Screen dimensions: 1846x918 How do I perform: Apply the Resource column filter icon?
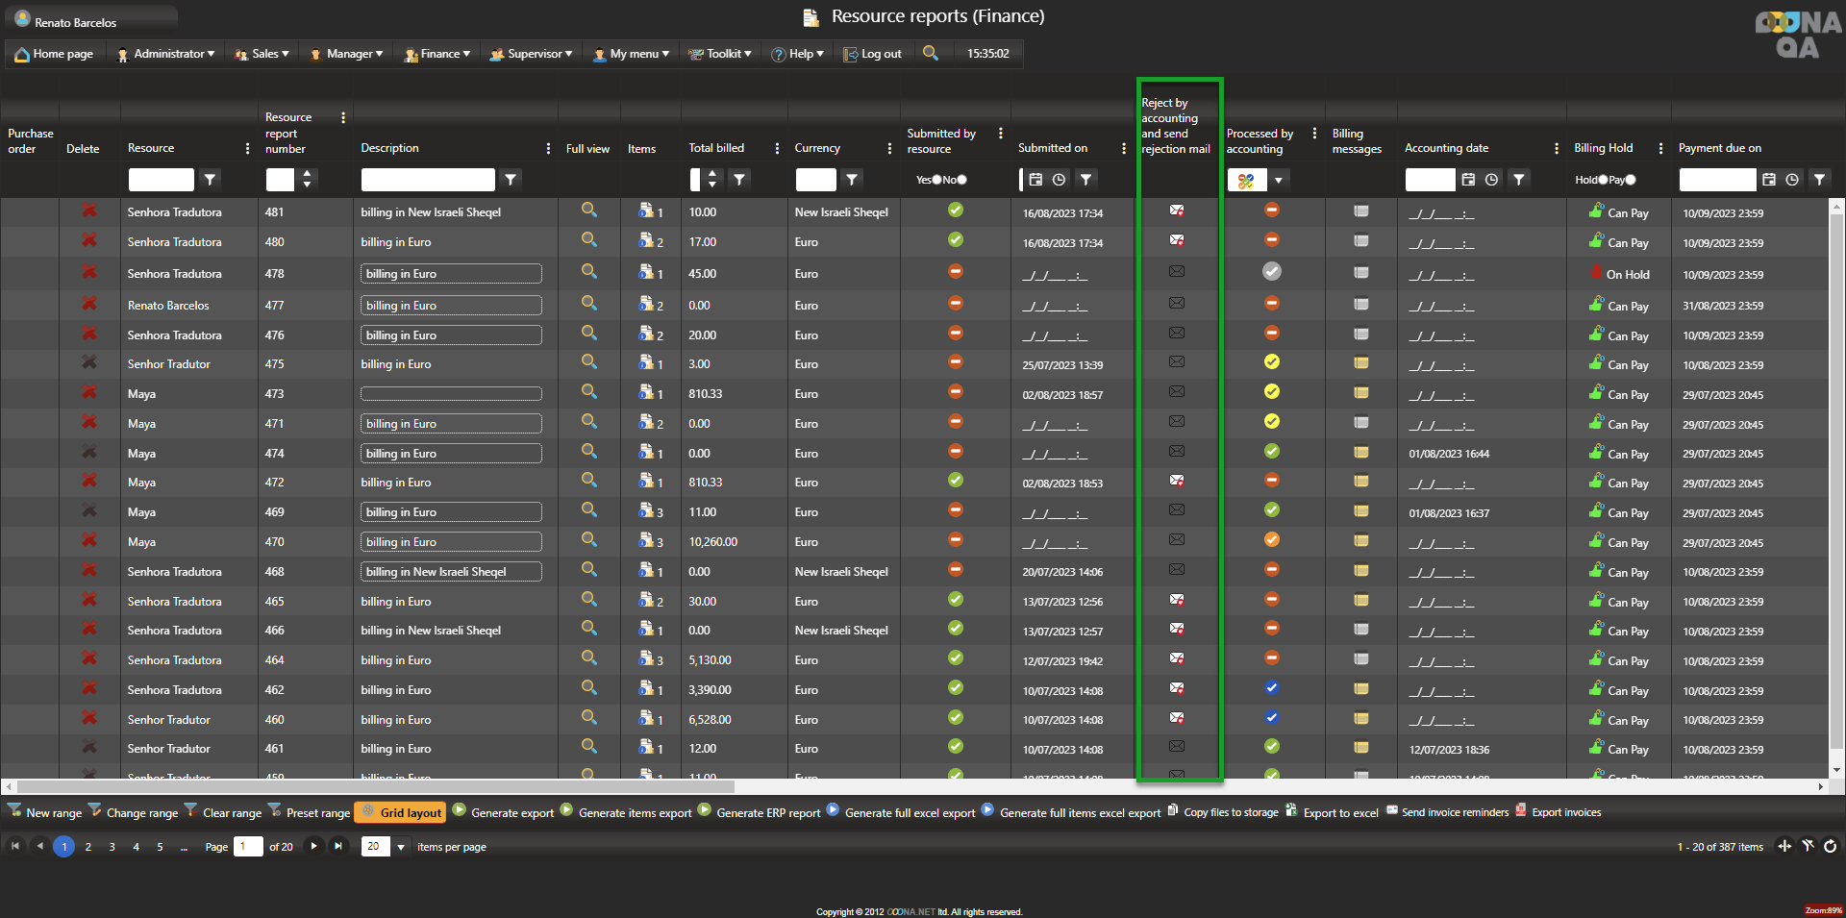click(210, 179)
